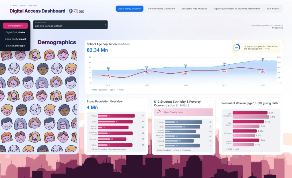
Task: Click the 2022 red data point labeled 20%
Action: point(224,69)
